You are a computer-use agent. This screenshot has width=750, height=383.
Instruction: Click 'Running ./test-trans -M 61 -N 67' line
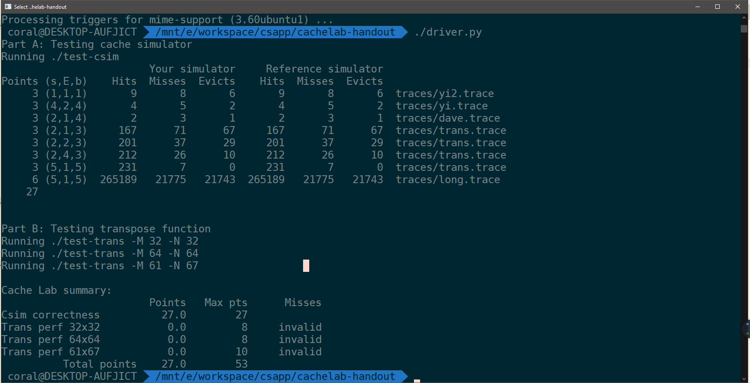tap(100, 266)
